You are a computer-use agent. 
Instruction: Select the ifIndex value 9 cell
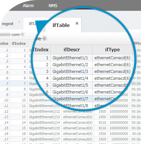pyautogui.click(x=19, y=95)
